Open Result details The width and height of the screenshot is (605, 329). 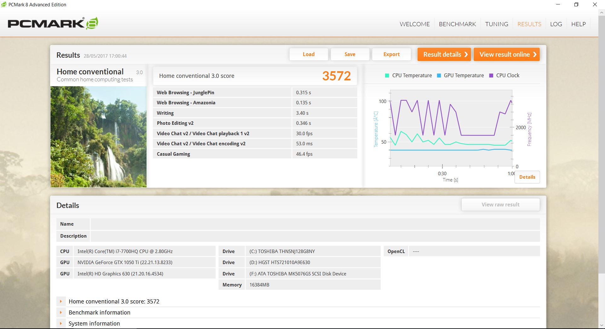pos(444,54)
